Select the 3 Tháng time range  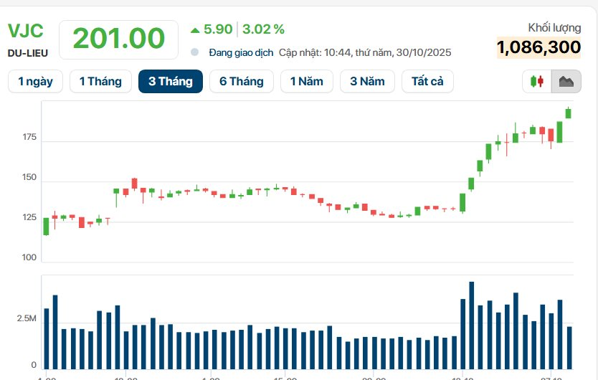170,82
